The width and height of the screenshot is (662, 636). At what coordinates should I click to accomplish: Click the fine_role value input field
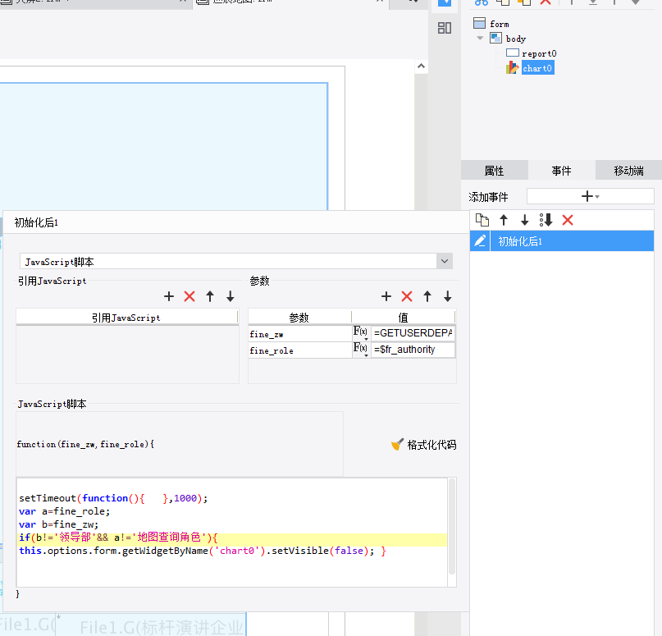(413, 350)
